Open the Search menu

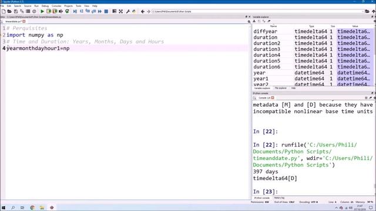(x=18, y=6)
